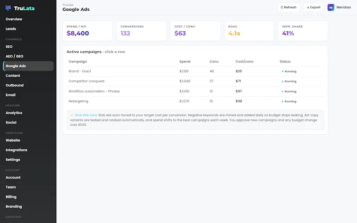Select AEO / GEO in sidebar
Screen dimensions: 357x223
click(x=14, y=56)
